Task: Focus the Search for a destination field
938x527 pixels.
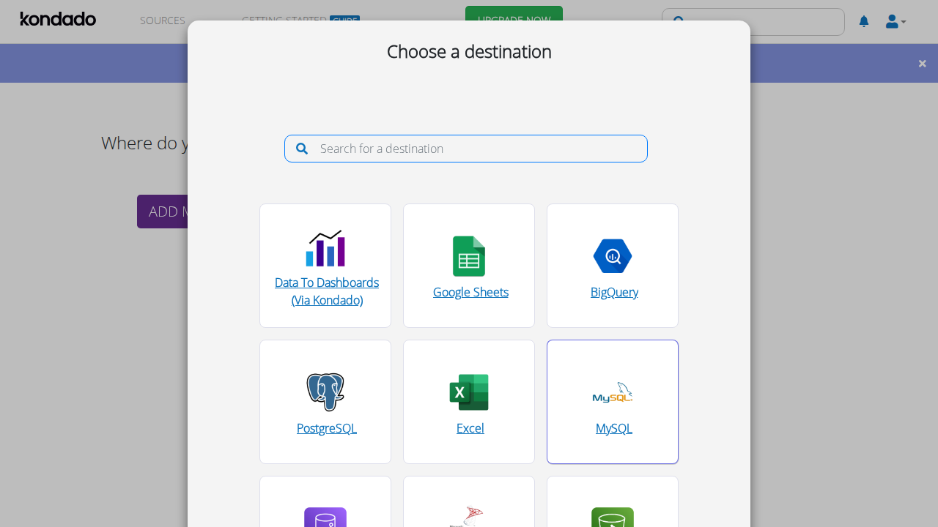Action: pyautogui.click(x=466, y=149)
